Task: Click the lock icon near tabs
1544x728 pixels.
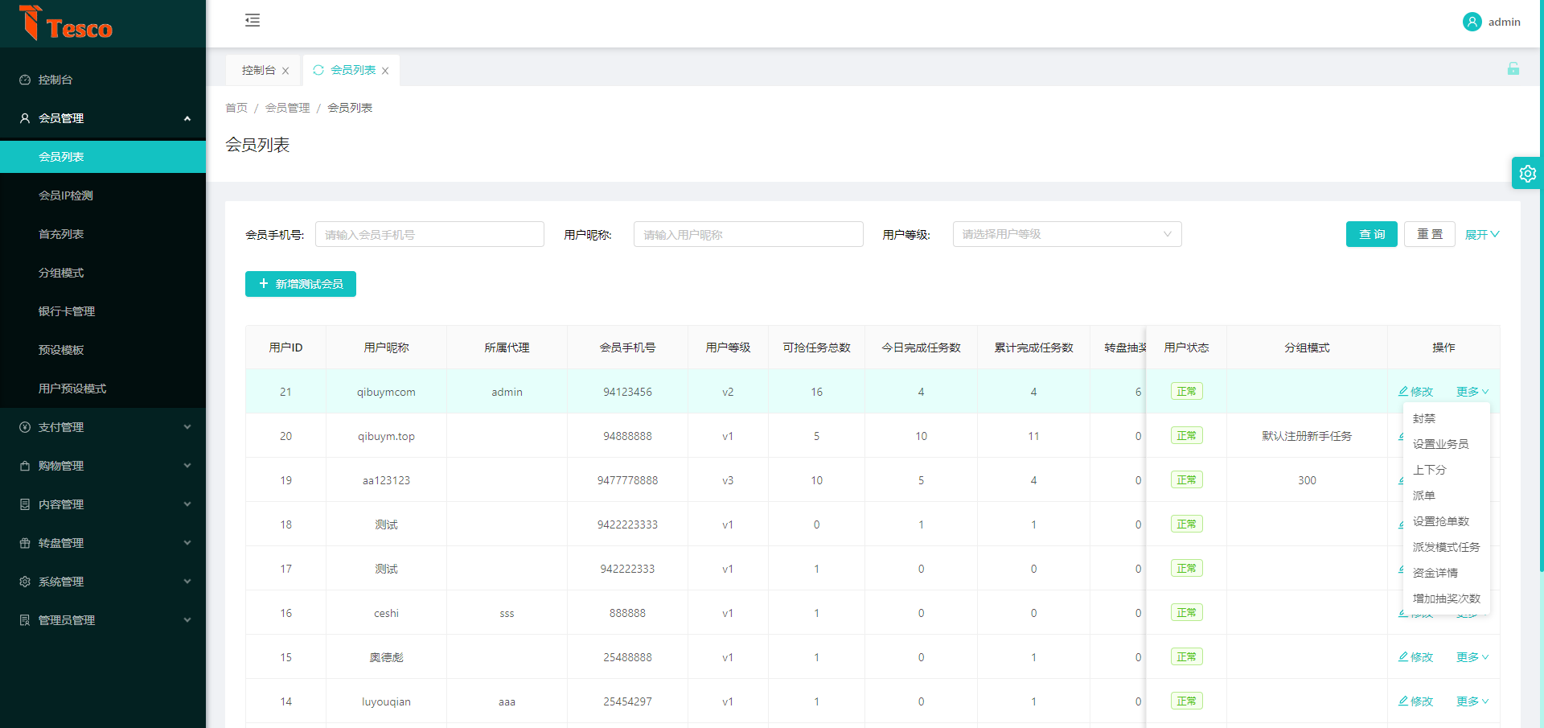Action: click(x=1513, y=69)
